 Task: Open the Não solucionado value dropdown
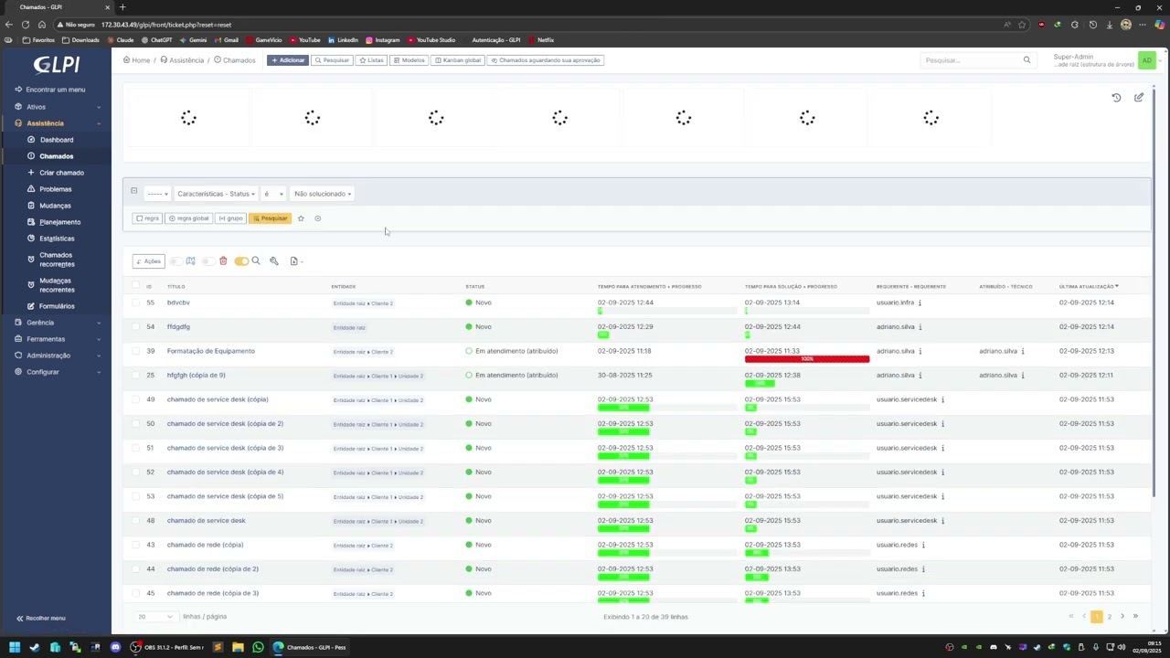click(x=322, y=194)
